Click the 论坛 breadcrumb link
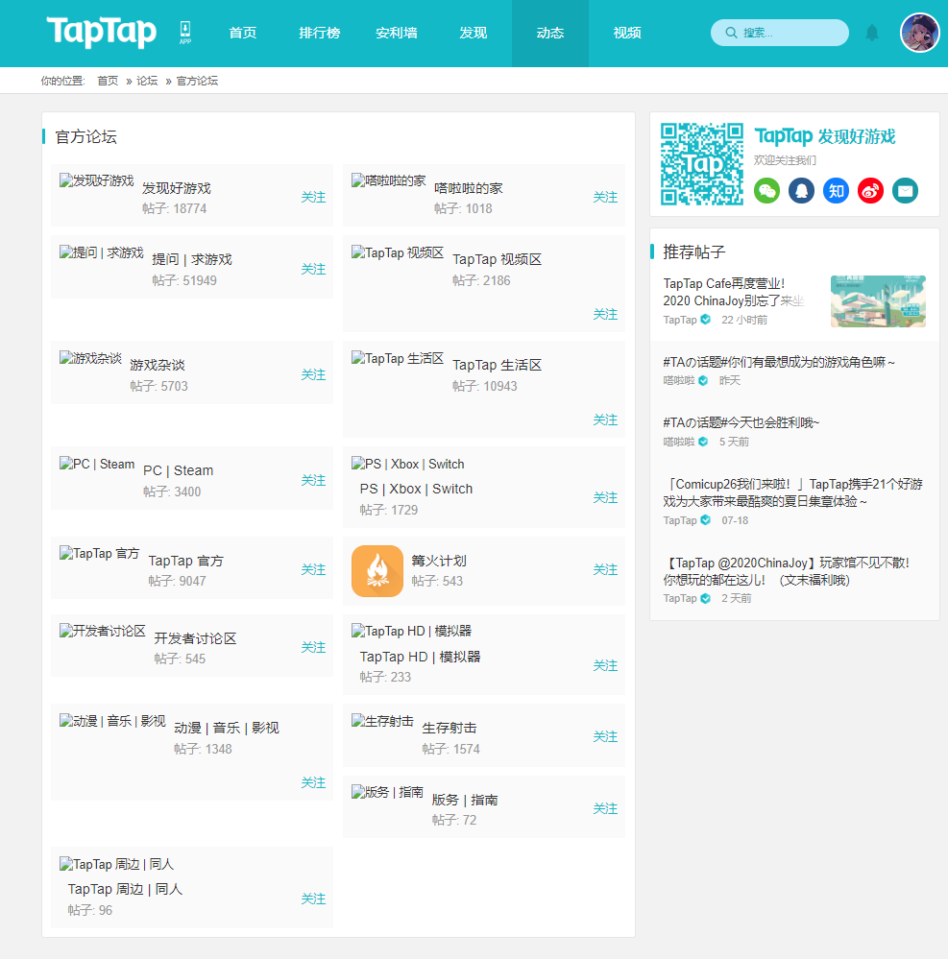 pos(147,81)
